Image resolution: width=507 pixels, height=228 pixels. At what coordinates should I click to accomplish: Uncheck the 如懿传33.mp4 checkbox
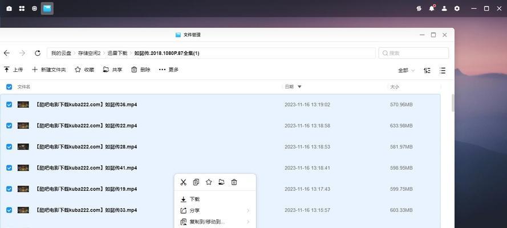9,210
